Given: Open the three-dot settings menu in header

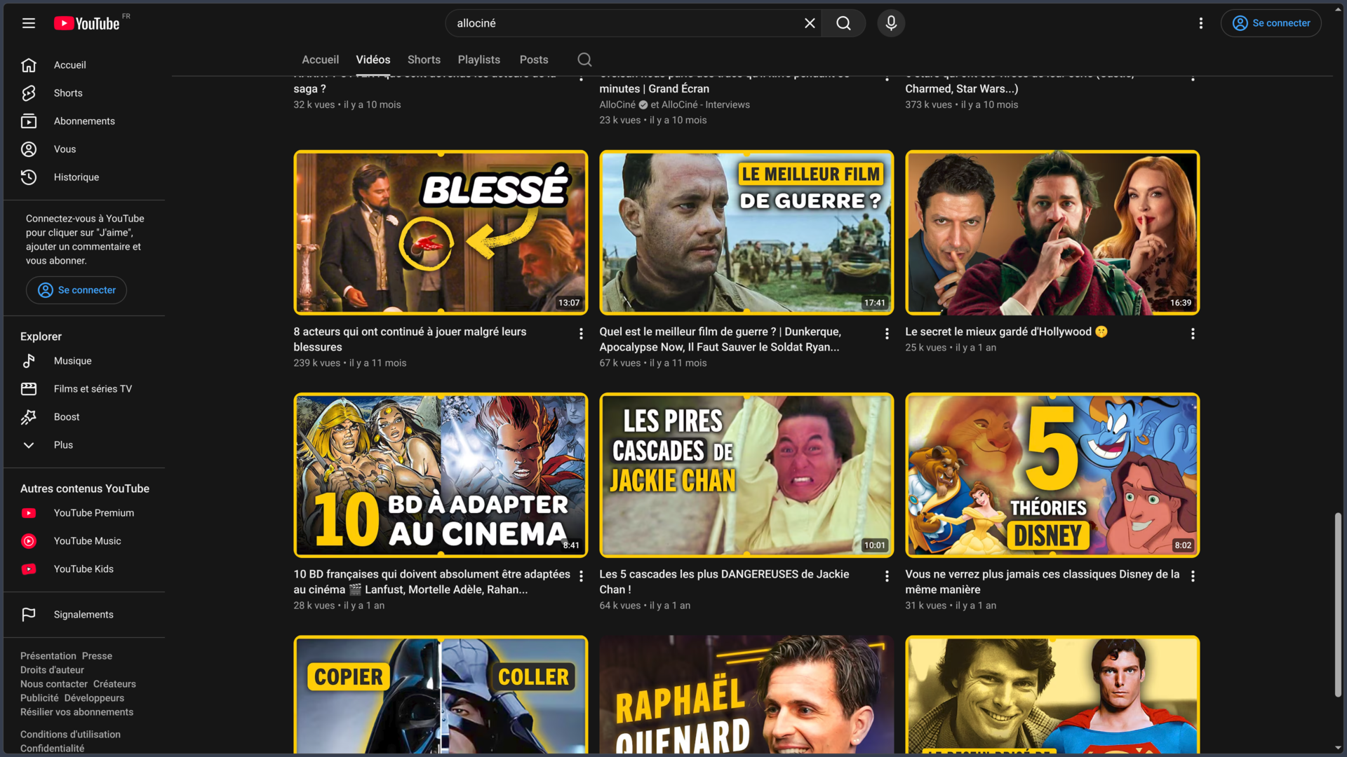Looking at the screenshot, I should coord(1201,23).
